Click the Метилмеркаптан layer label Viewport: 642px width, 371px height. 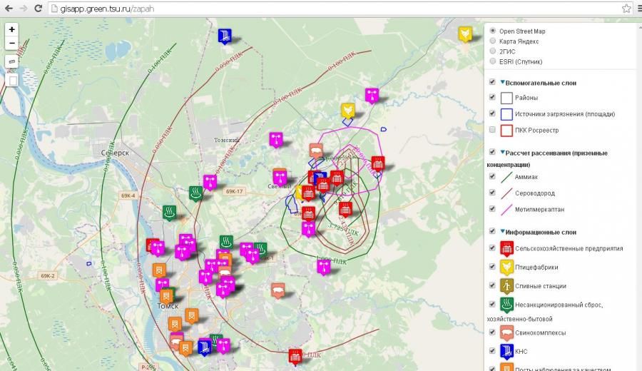coord(539,210)
